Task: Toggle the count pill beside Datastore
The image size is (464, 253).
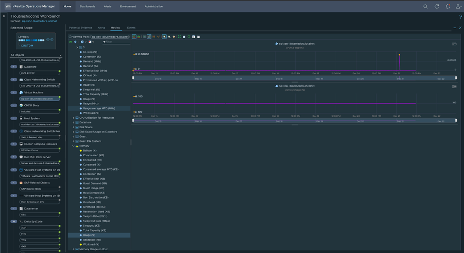Action: pos(14,67)
